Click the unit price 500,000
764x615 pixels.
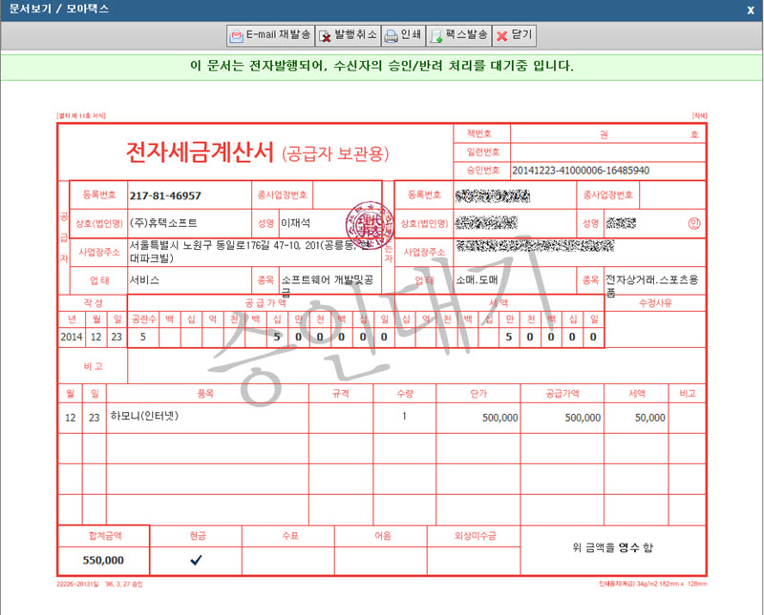(x=499, y=418)
